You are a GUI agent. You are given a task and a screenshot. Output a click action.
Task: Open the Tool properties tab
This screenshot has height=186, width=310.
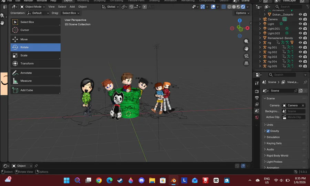(x=257, y=83)
